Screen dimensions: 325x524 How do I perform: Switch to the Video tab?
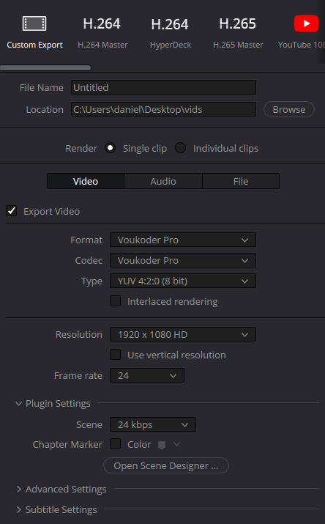pos(86,181)
